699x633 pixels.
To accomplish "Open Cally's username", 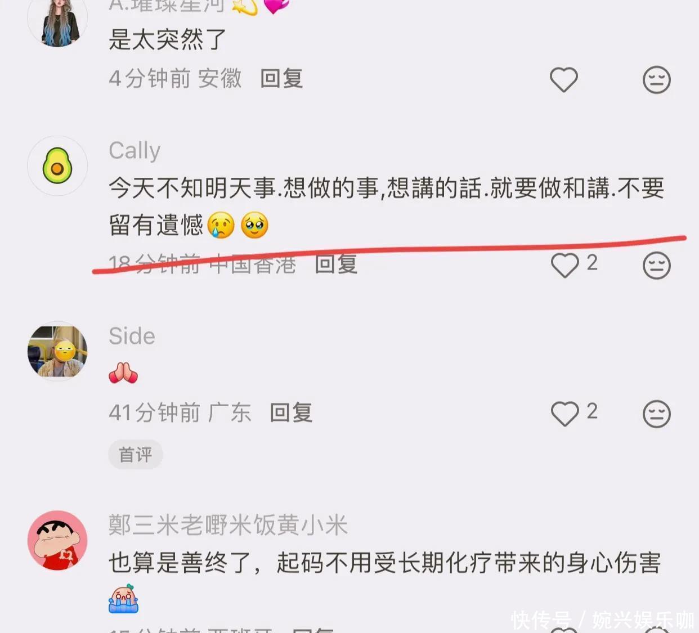I will [135, 150].
